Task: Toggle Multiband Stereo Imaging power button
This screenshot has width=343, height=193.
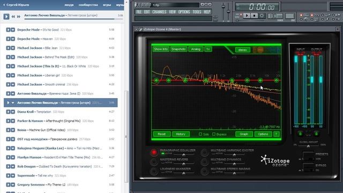Action: pos(205,171)
